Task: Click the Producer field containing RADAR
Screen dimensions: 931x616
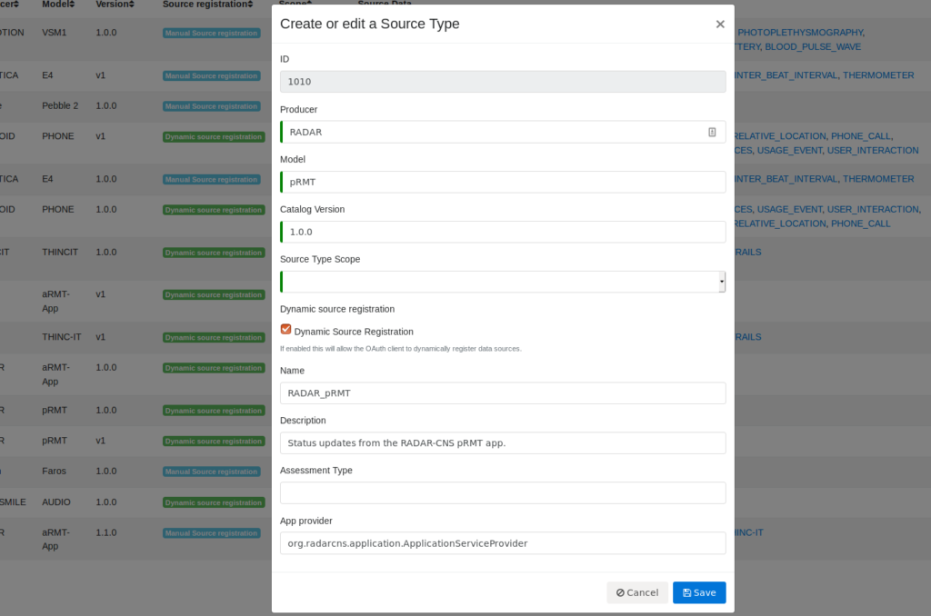Action: (x=503, y=132)
